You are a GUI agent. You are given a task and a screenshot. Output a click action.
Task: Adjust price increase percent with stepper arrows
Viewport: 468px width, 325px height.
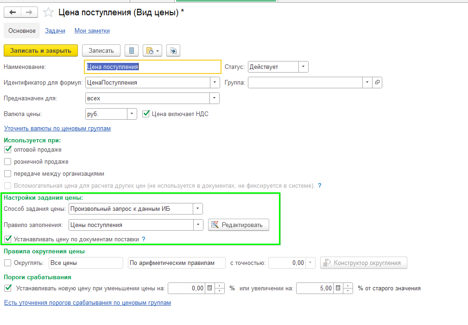348,288
